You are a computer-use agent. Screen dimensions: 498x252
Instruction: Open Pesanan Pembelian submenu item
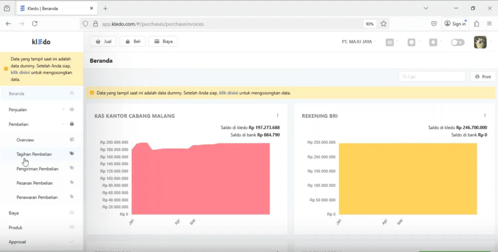[35, 183]
